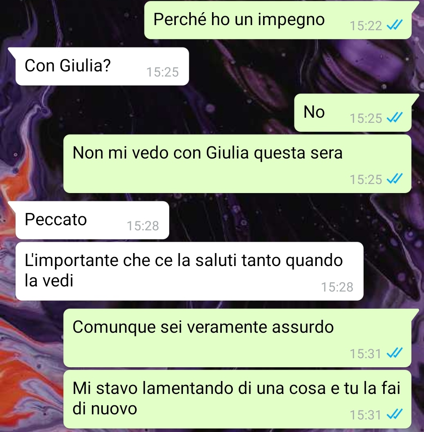Tap the 'Peccato' received message
424x432 pixels.
click(92, 220)
